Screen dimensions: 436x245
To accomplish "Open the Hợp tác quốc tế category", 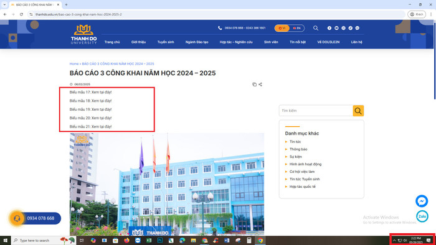I will point(303,187).
